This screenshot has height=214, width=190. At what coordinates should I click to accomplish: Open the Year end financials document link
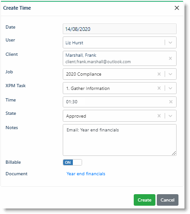click(86, 174)
